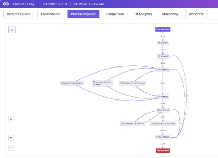Click the infinity logo icon in header
Screen dimensions: 218x158
[6, 4]
